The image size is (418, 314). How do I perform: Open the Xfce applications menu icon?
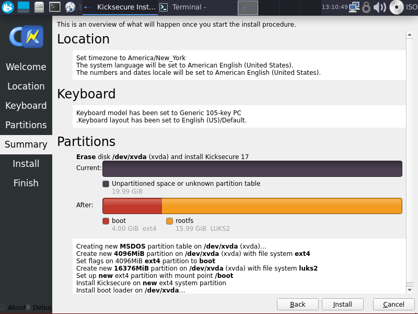(x=7, y=7)
